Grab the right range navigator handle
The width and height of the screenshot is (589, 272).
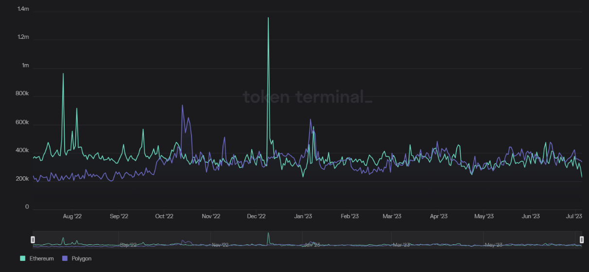coord(582,239)
